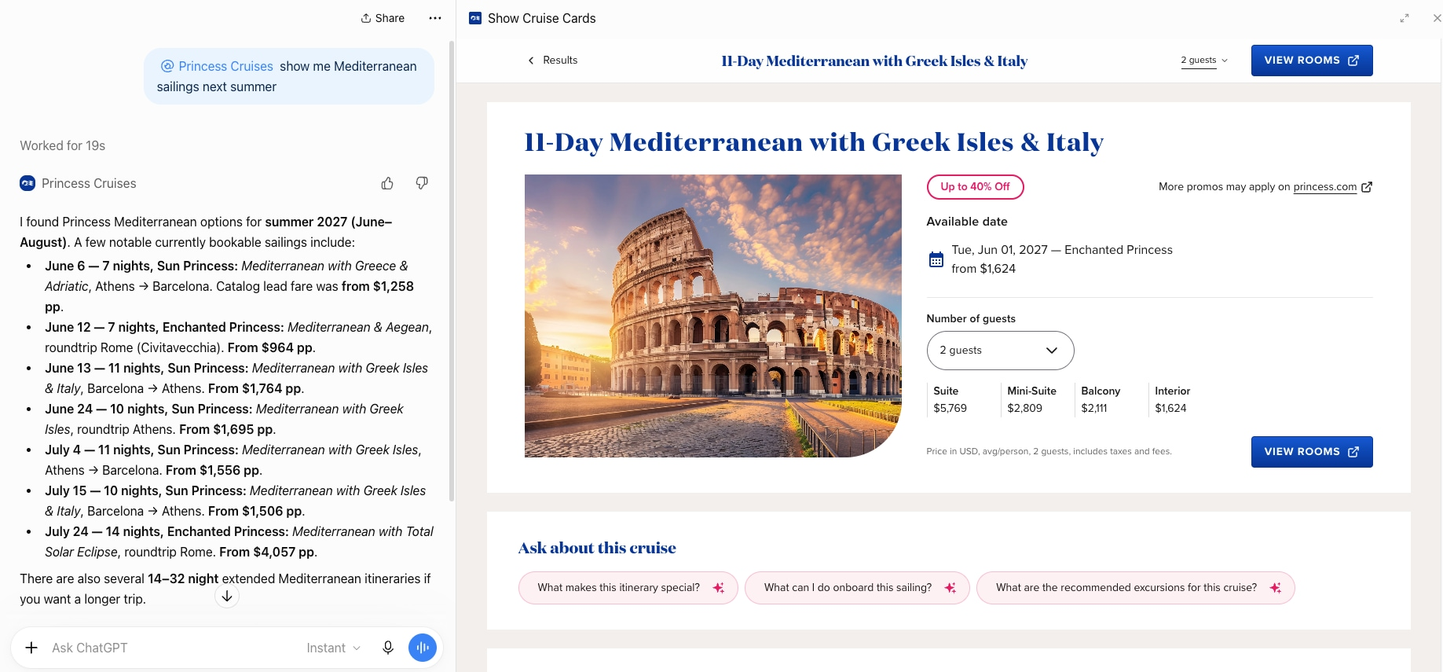Click sparkle icon on recommended excursions chip
Image resolution: width=1443 pixels, height=672 pixels.
[x=1276, y=588]
